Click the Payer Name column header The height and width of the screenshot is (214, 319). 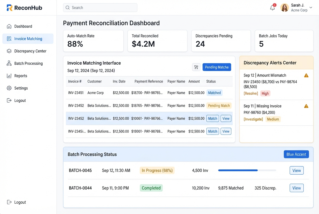click(x=176, y=82)
